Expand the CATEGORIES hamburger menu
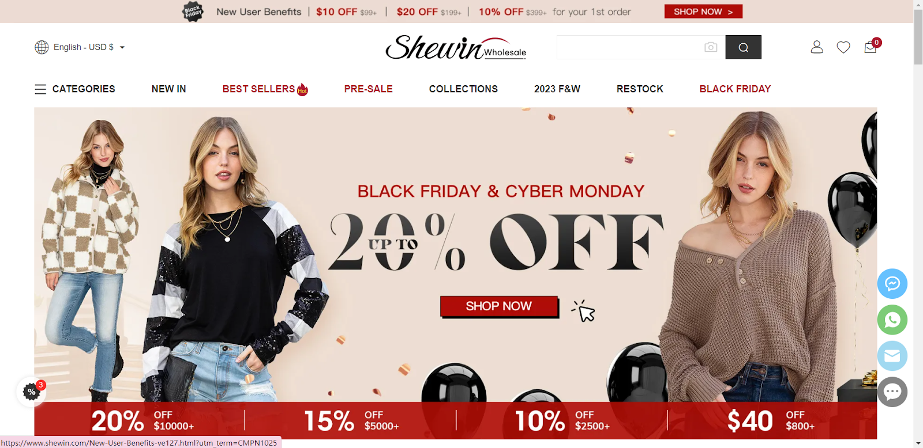923x448 pixels. pos(75,89)
